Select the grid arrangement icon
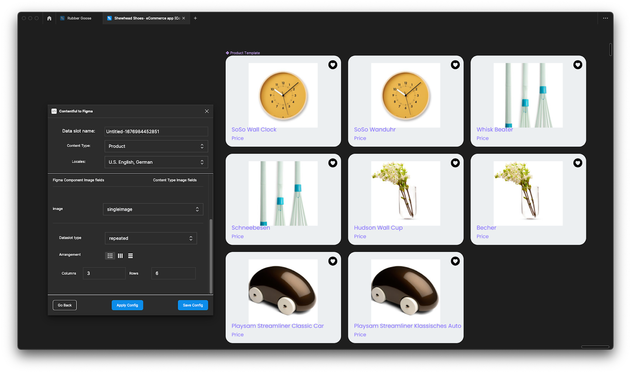 tap(110, 255)
